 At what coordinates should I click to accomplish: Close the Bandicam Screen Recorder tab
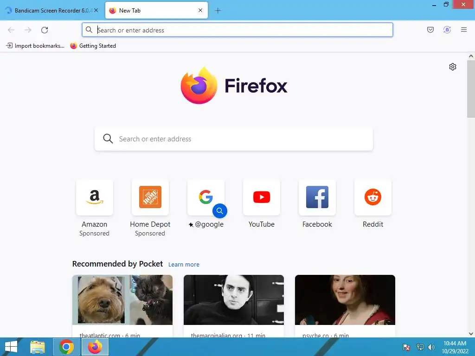tap(96, 10)
